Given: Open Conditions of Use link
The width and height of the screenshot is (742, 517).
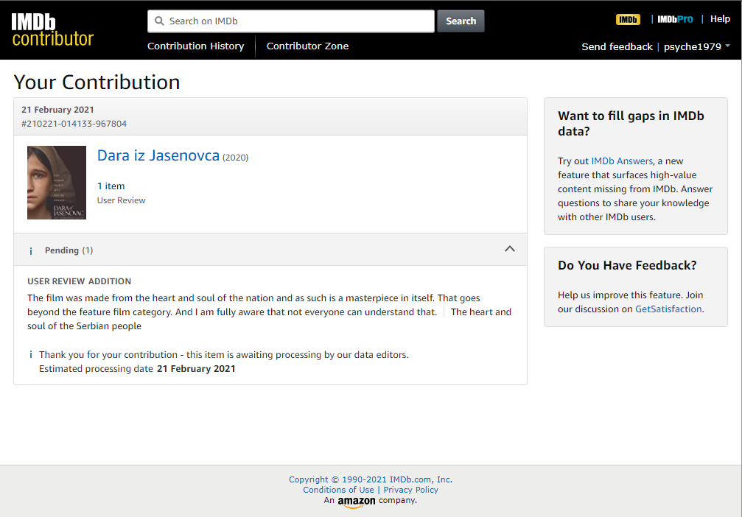Looking at the screenshot, I should coord(338,490).
